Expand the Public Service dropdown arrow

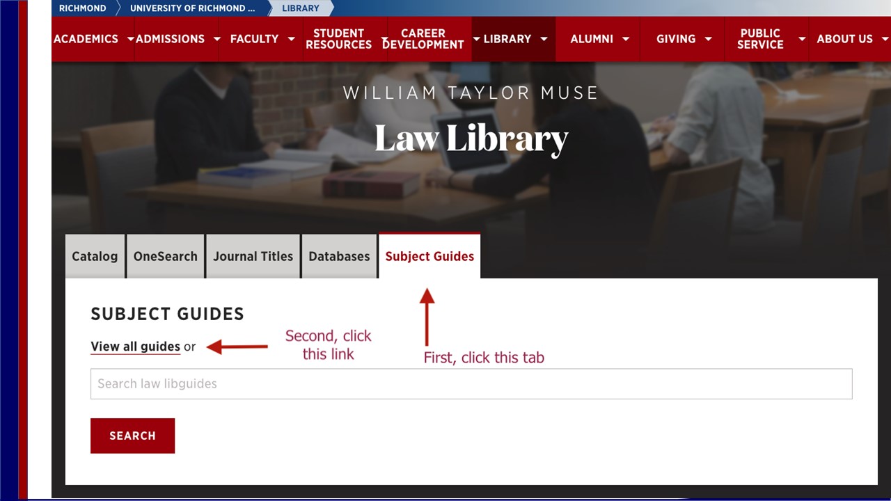point(802,39)
